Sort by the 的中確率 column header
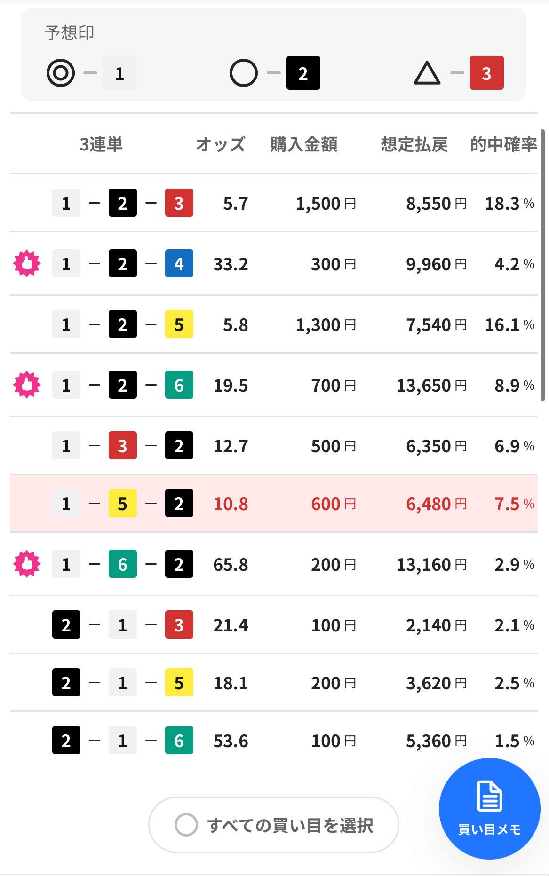Screen dimensions: 549x876 pos(503,144)
